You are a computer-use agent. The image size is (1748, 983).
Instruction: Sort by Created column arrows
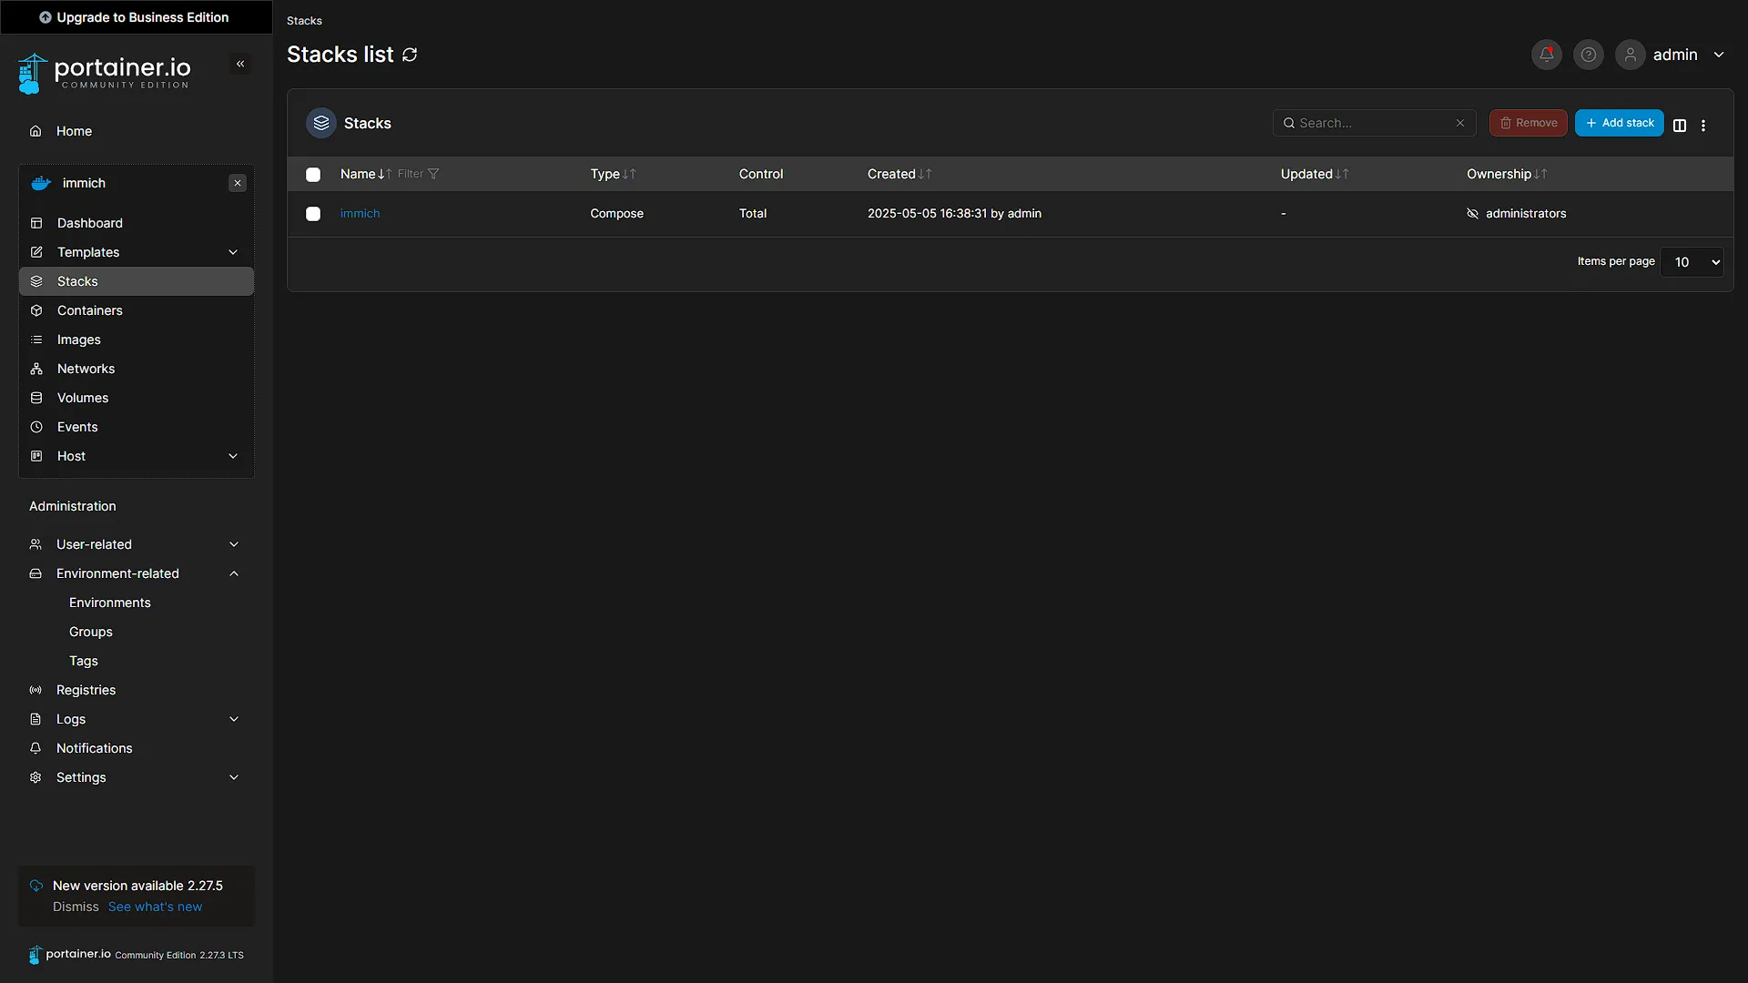925,174
